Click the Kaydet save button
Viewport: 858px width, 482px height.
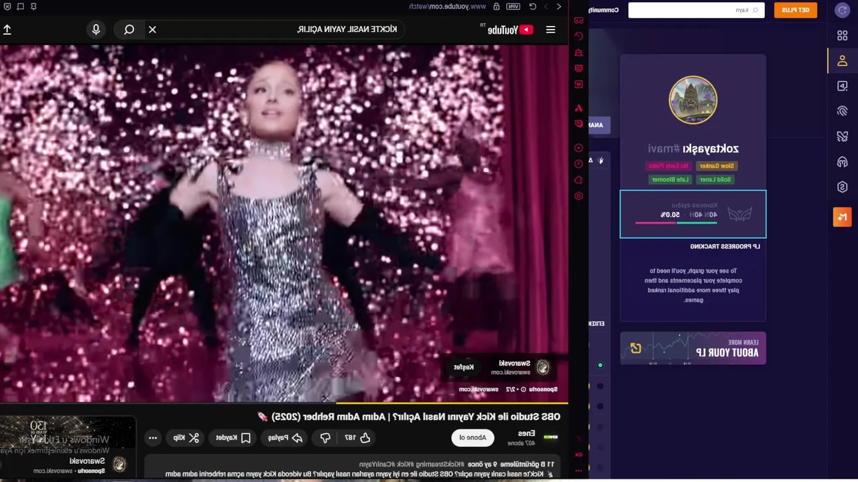(233, 438)
